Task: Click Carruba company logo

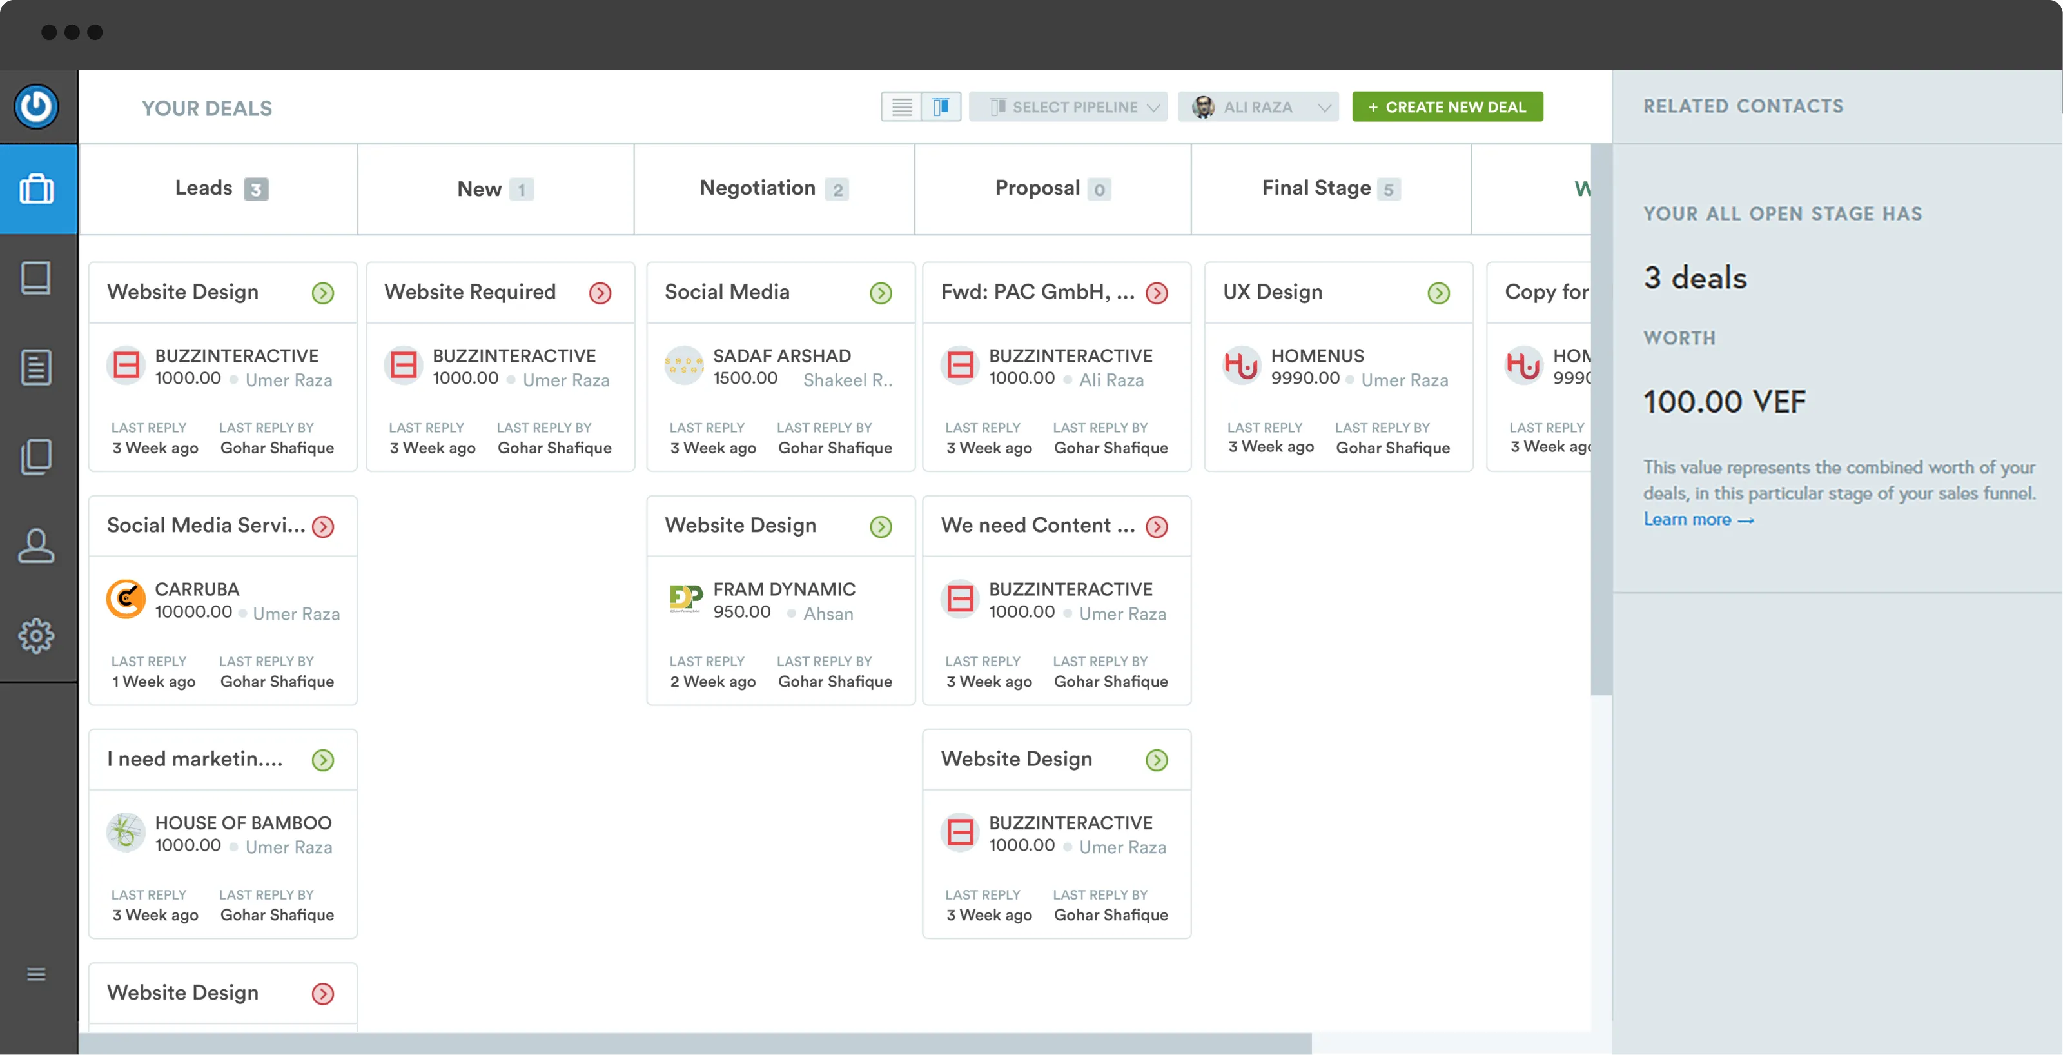Action: coord(126,599)
